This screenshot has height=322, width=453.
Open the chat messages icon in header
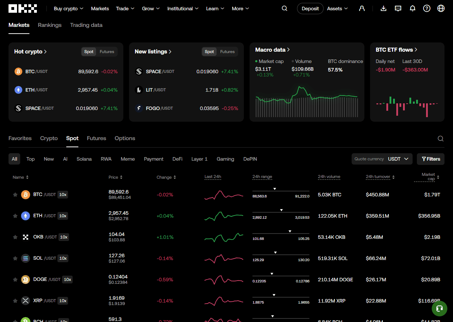398,8
